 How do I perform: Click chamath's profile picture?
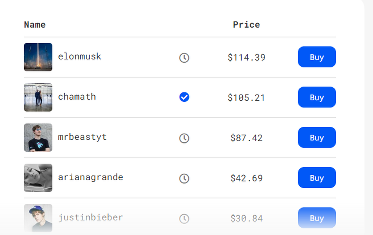click(x=38, y=97)
